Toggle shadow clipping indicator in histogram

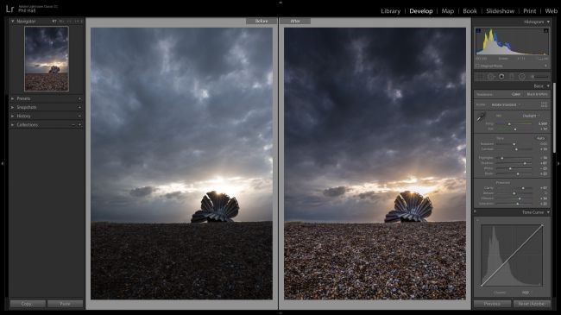(478, 30)
